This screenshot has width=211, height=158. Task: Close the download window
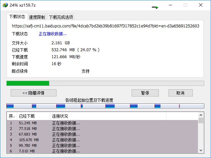[201, 5]
